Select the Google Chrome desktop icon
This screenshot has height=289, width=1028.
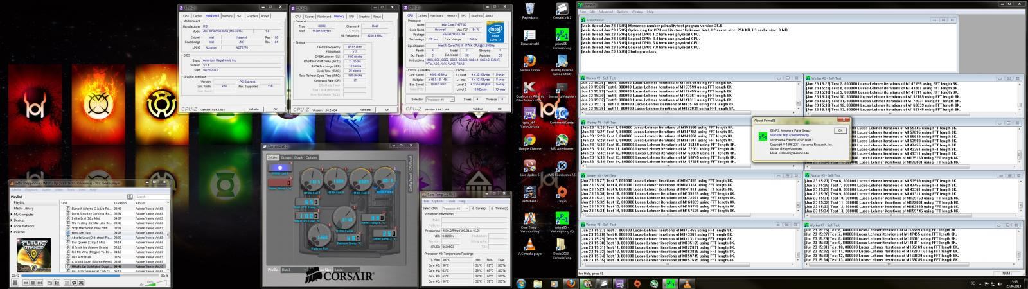[529, 142]
